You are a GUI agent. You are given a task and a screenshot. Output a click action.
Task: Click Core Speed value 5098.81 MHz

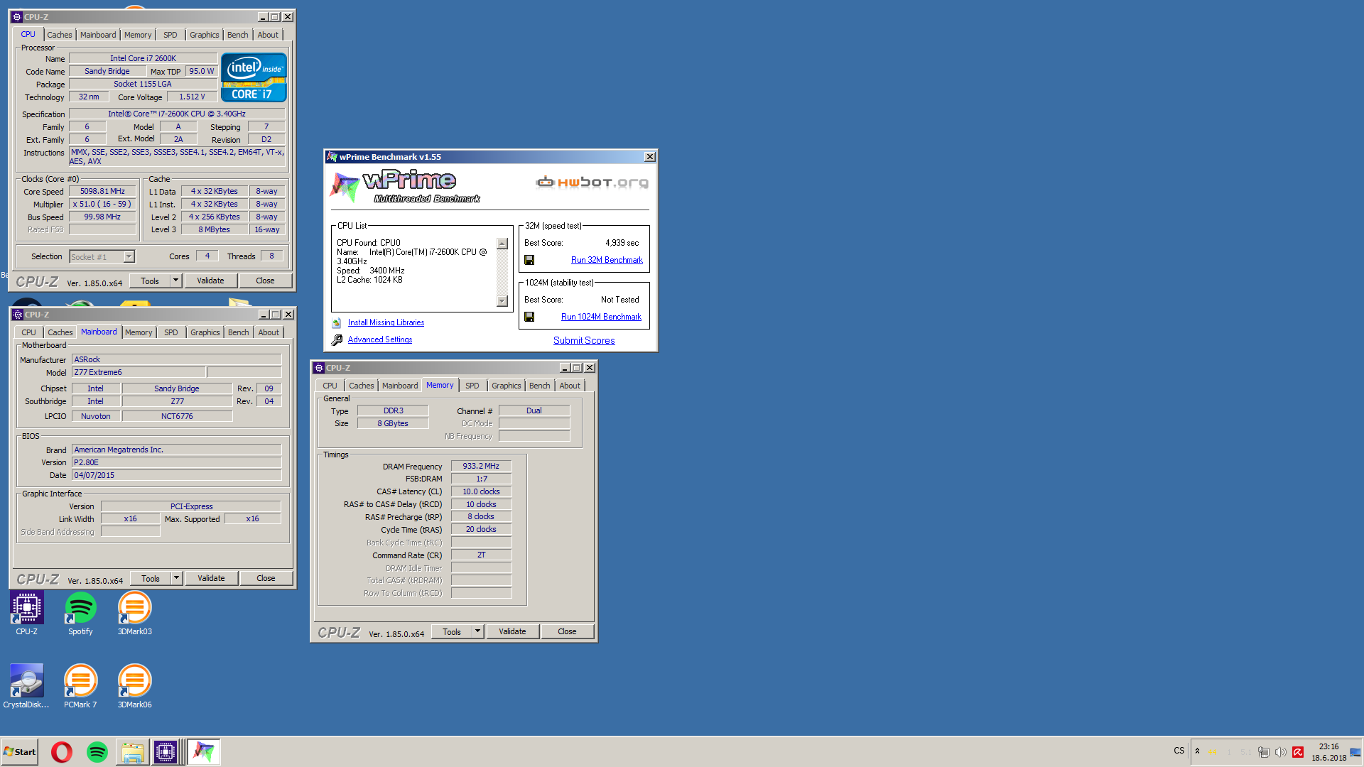pos(102,192)
